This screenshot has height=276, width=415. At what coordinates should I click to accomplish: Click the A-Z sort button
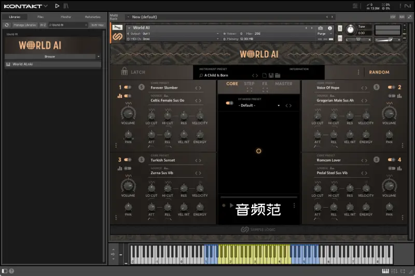43,25
